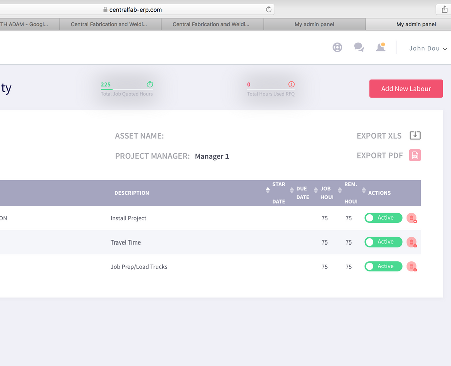Click the browser share icon
The image size is (451, 366).
444,9
